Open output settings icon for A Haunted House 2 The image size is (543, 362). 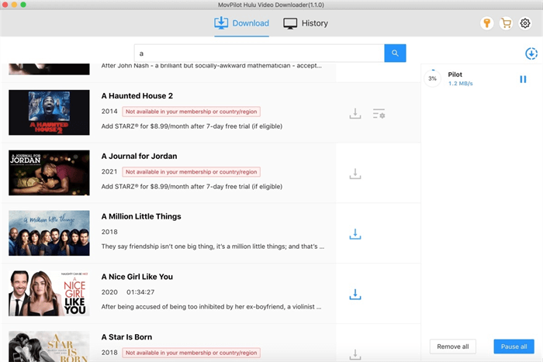(x=379, y=113)
